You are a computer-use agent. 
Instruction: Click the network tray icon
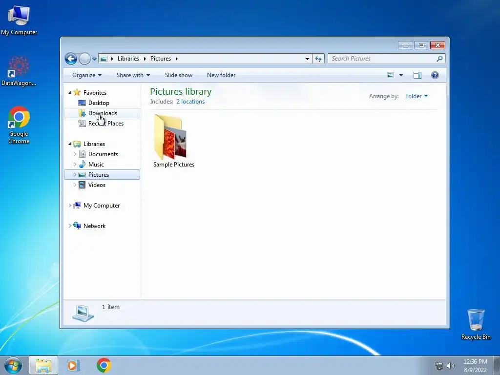pyautogui.click(x=439, y=366)
